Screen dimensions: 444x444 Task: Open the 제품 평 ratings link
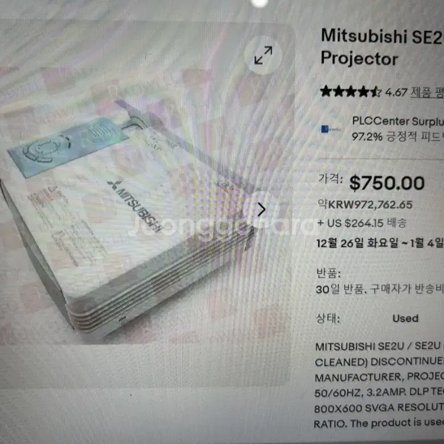(x=427, y=92)
